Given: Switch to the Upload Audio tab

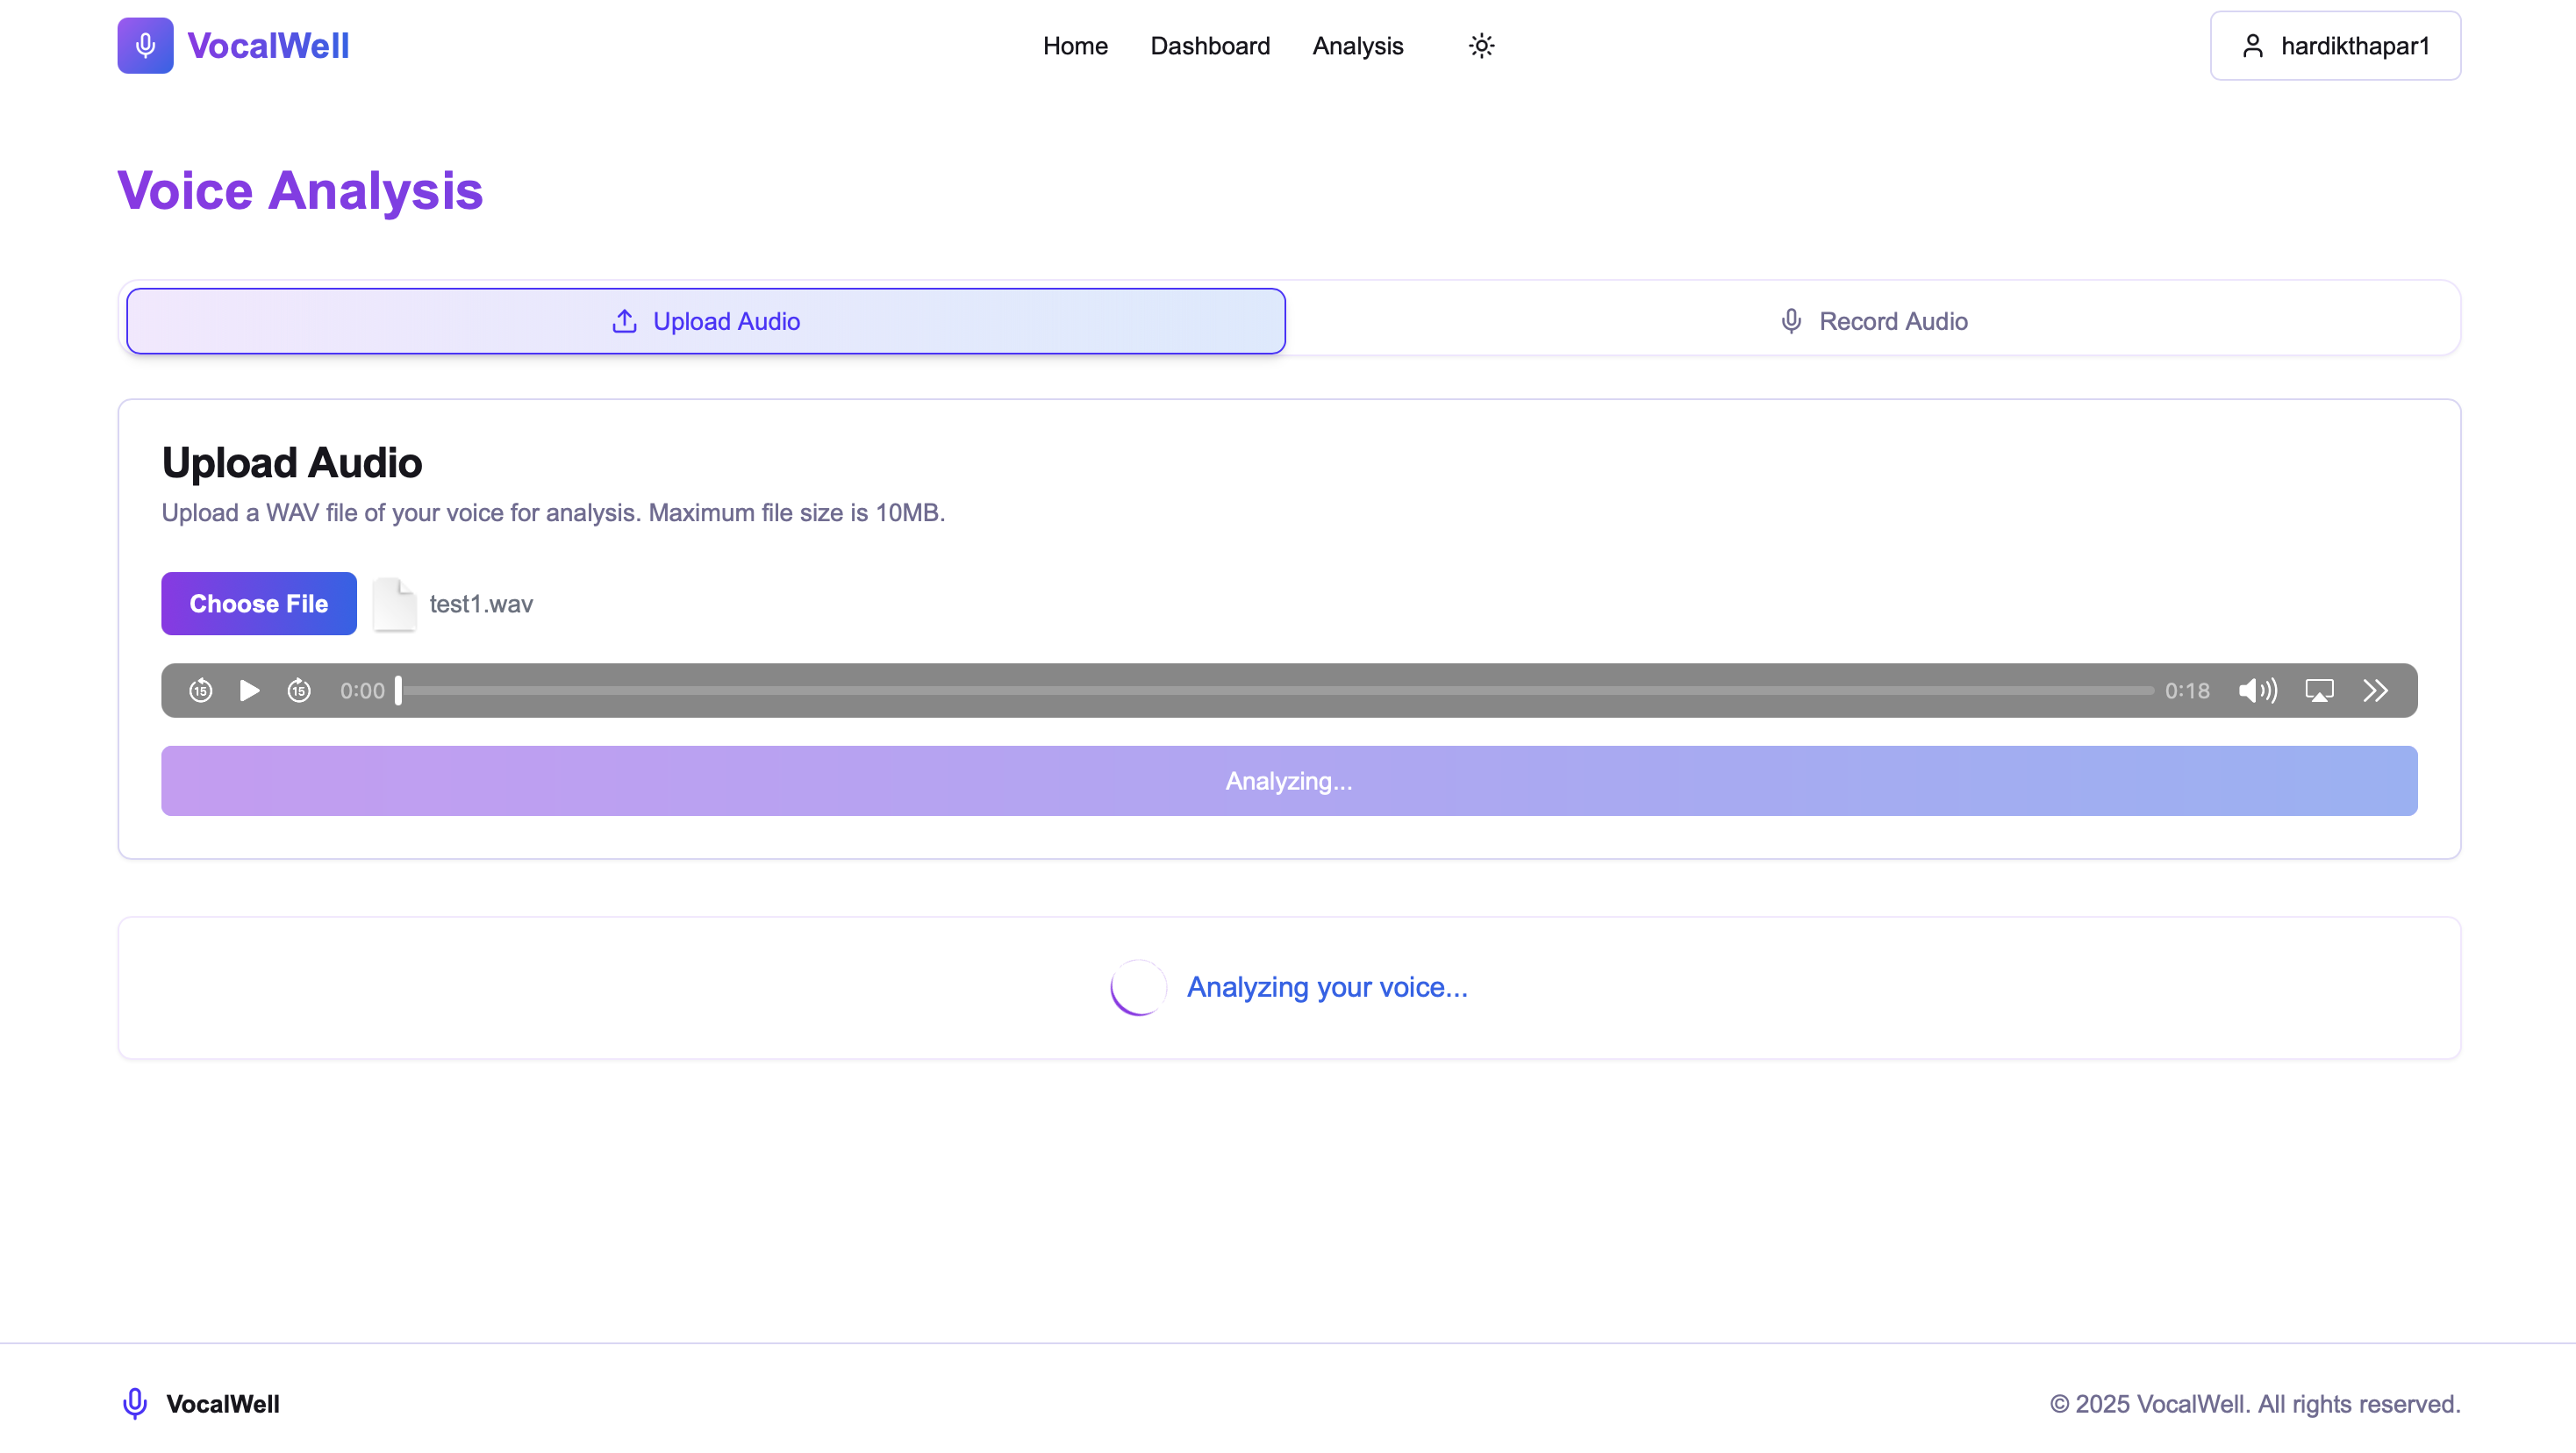Looking at the screenshot, I should click(x=706, y=321).
